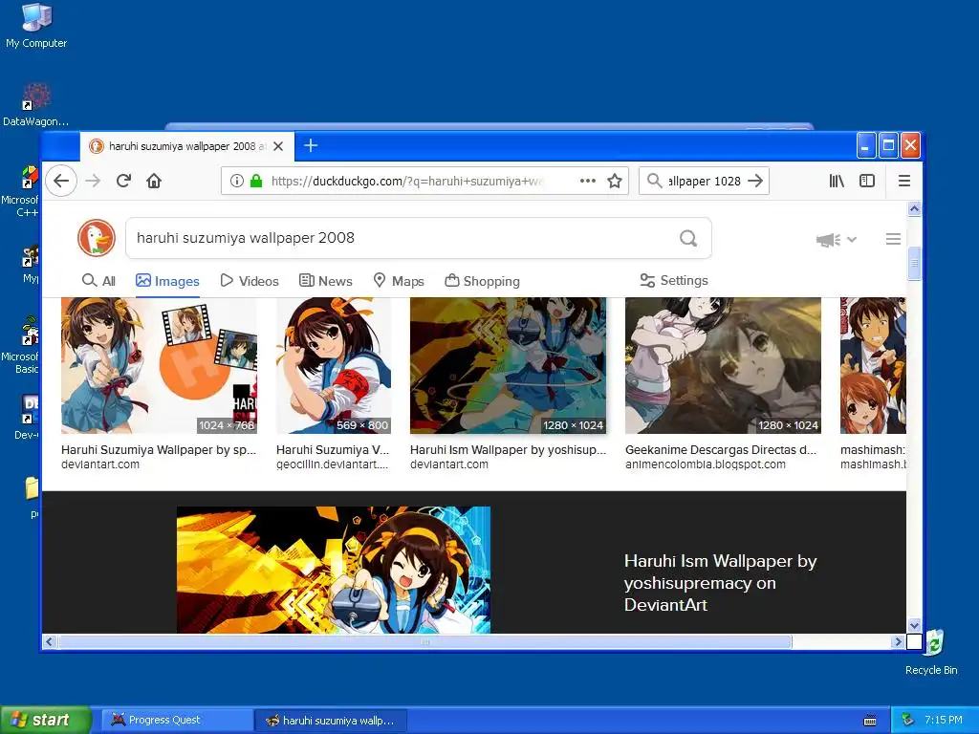Click the green padlock security icon
This screenshot has width=979, height=734.
[255, 181]
